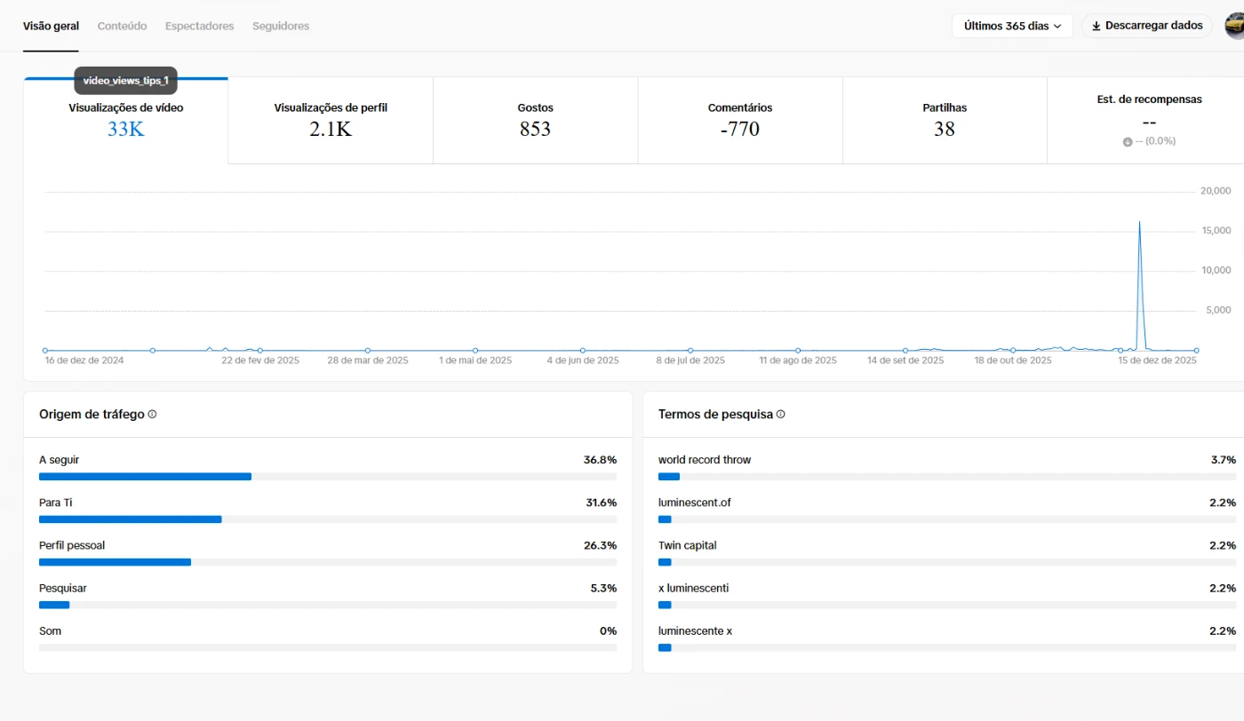Screen dimensions: 1244x721
Task: Select the Visão geral tab
Action: 51,27
